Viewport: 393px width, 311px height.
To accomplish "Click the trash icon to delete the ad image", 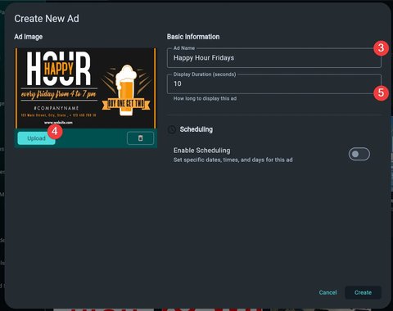I will click(140, 138).
